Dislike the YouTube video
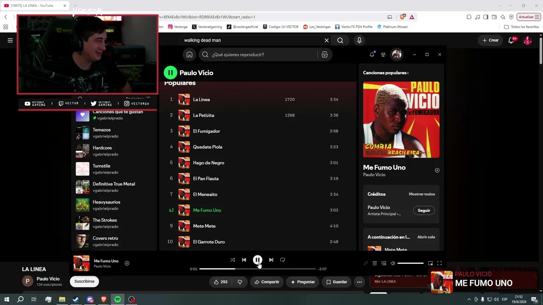This screenshot has height=305, width=543. pyautogui.click(x=240, y=282)
